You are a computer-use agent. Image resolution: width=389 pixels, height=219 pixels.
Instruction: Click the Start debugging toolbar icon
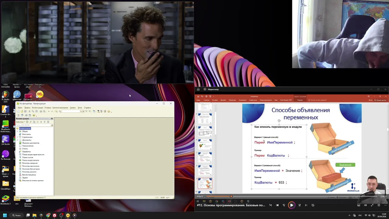[x=34, y=115]
